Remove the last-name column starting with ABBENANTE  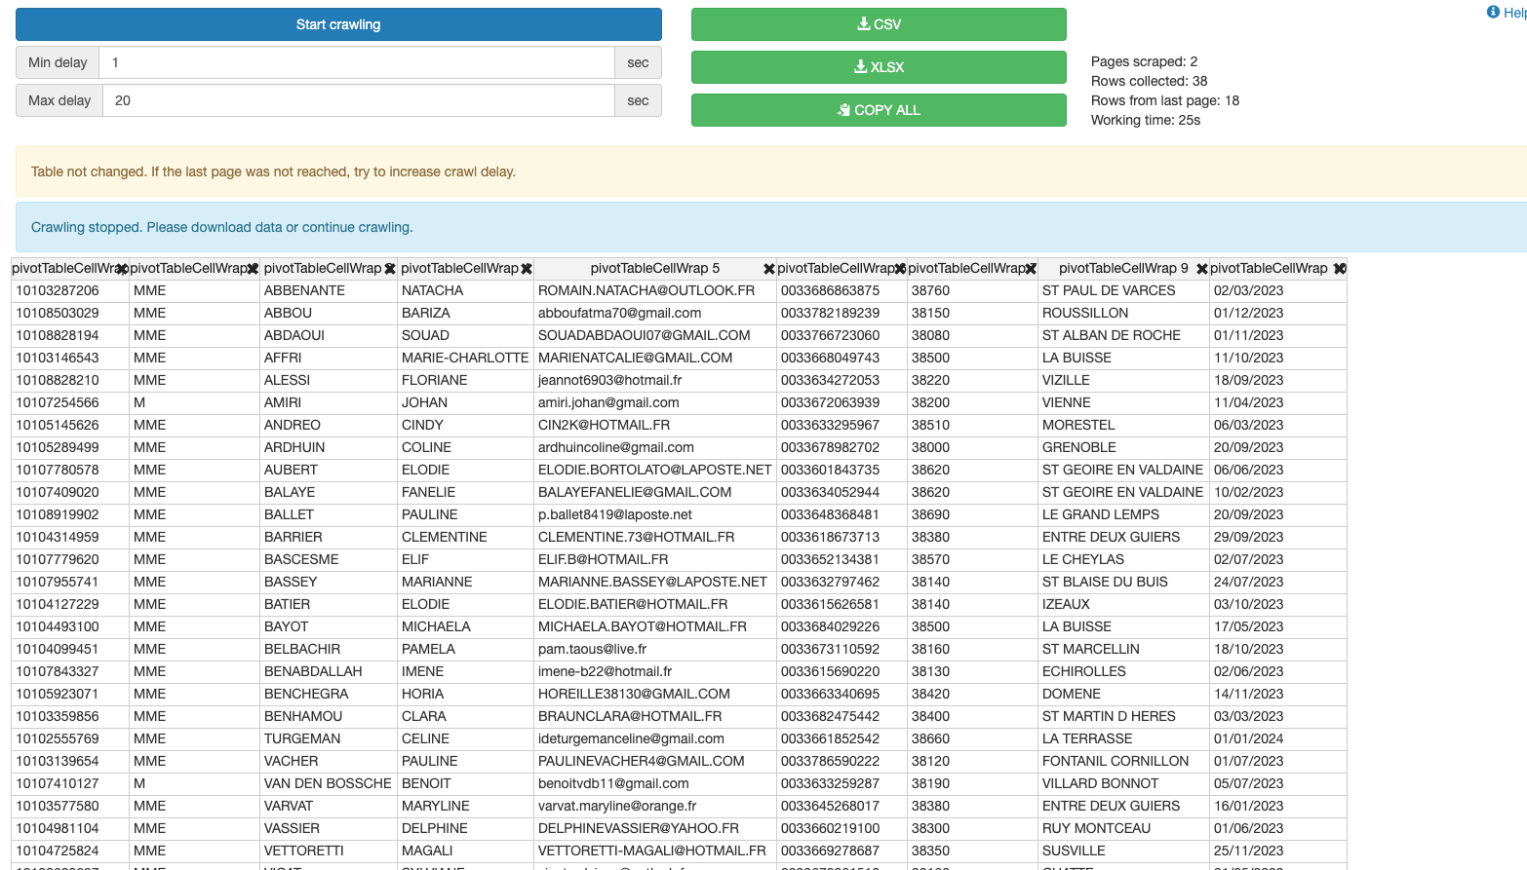tap(390, 269)
